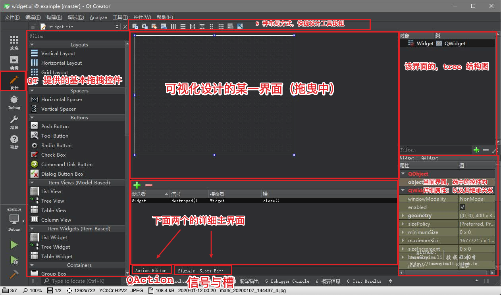Open the Analyze menu
Screen dimensions: 501x295
[x=98, y=17]
